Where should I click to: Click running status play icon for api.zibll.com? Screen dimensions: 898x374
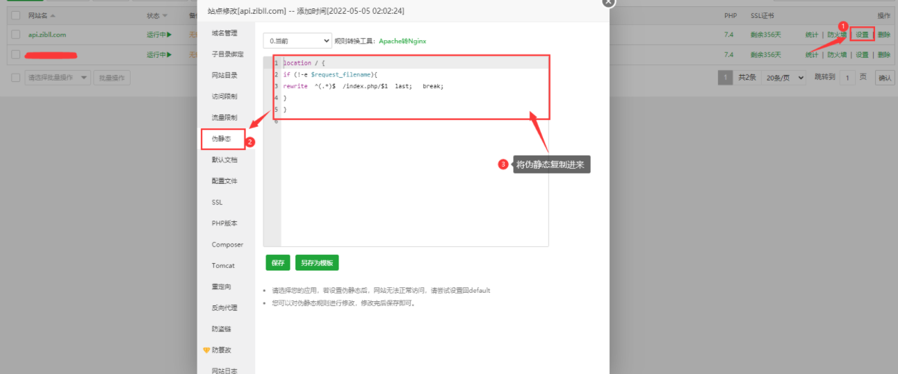pyautogui.click(x=168, y=35)
